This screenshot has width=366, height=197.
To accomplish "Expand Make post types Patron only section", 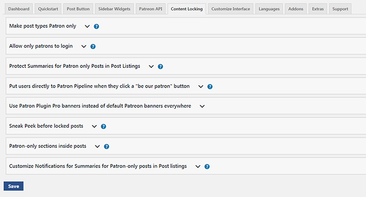I will coord(87,26).
